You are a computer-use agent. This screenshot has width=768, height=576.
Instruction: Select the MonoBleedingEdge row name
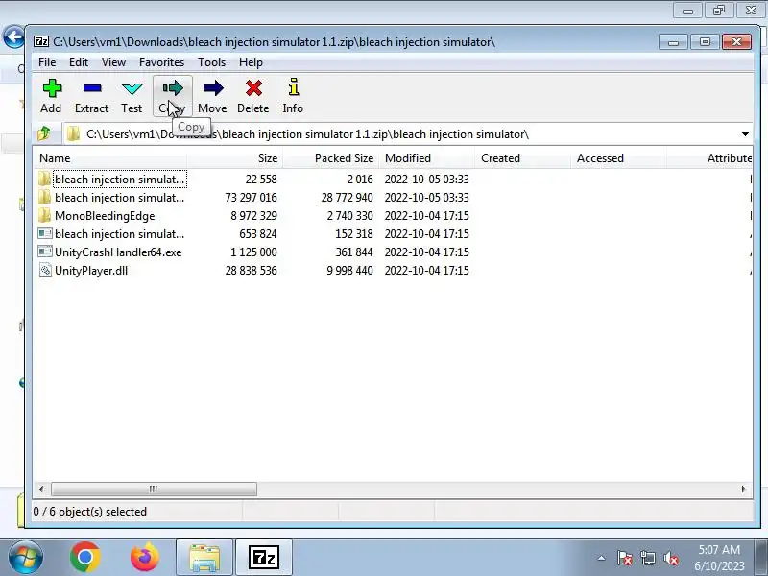pyautogui.click(x=105, y=215)
